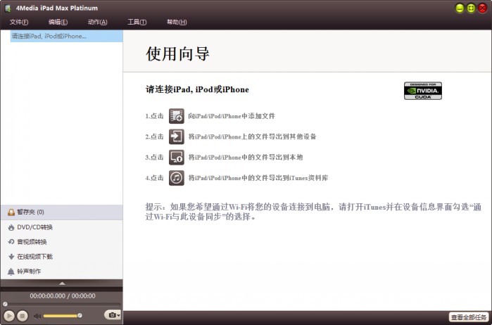Close the window with the red button

click(x=482, y=8)
